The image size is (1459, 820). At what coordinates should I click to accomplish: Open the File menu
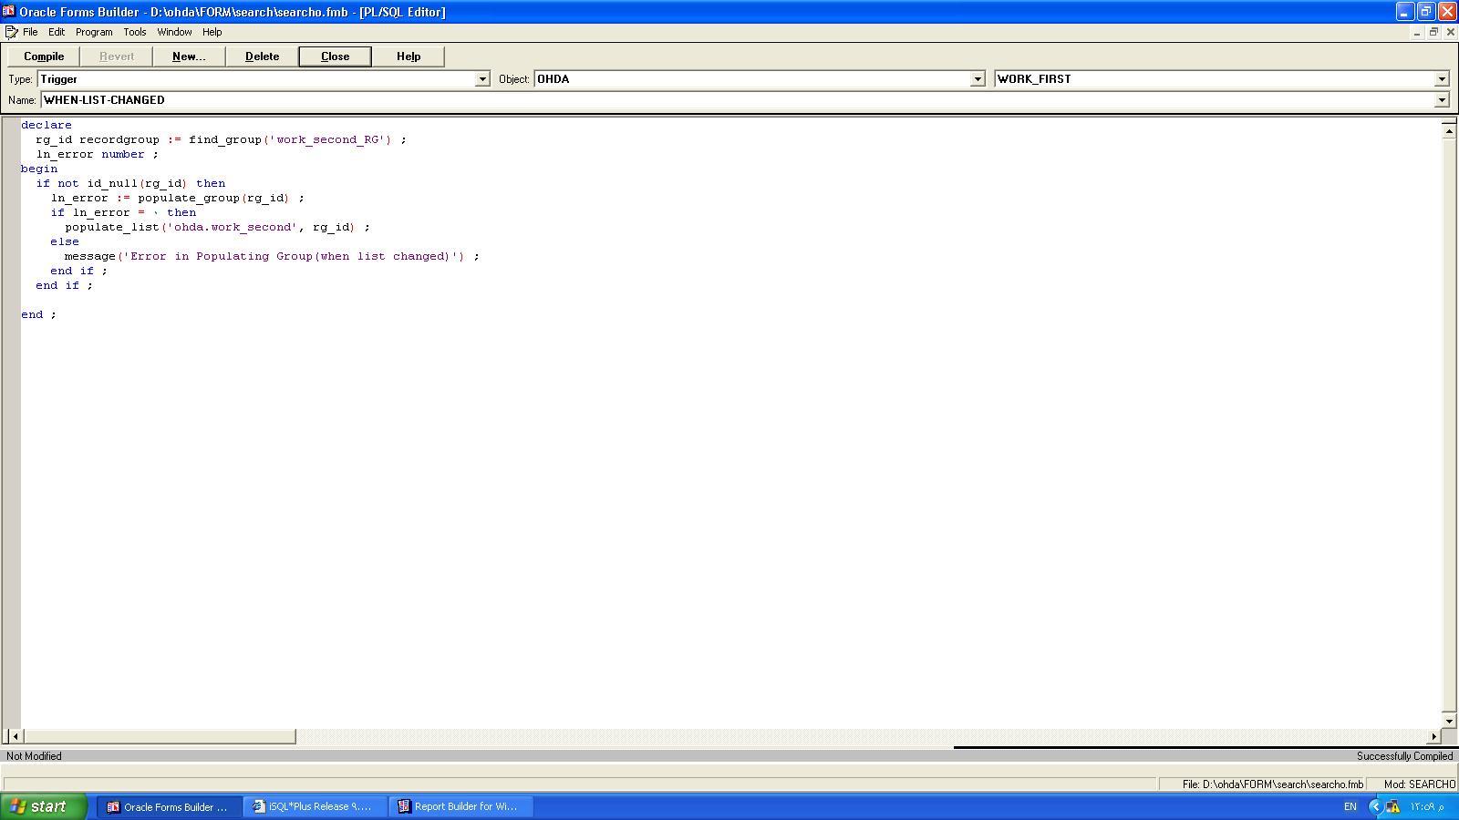[x=30, y=32]
